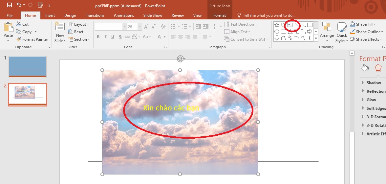Click the picture's rotation handle
Image resolution: width=386 pixels, height=184 pixels.
(x=181, y=58)
